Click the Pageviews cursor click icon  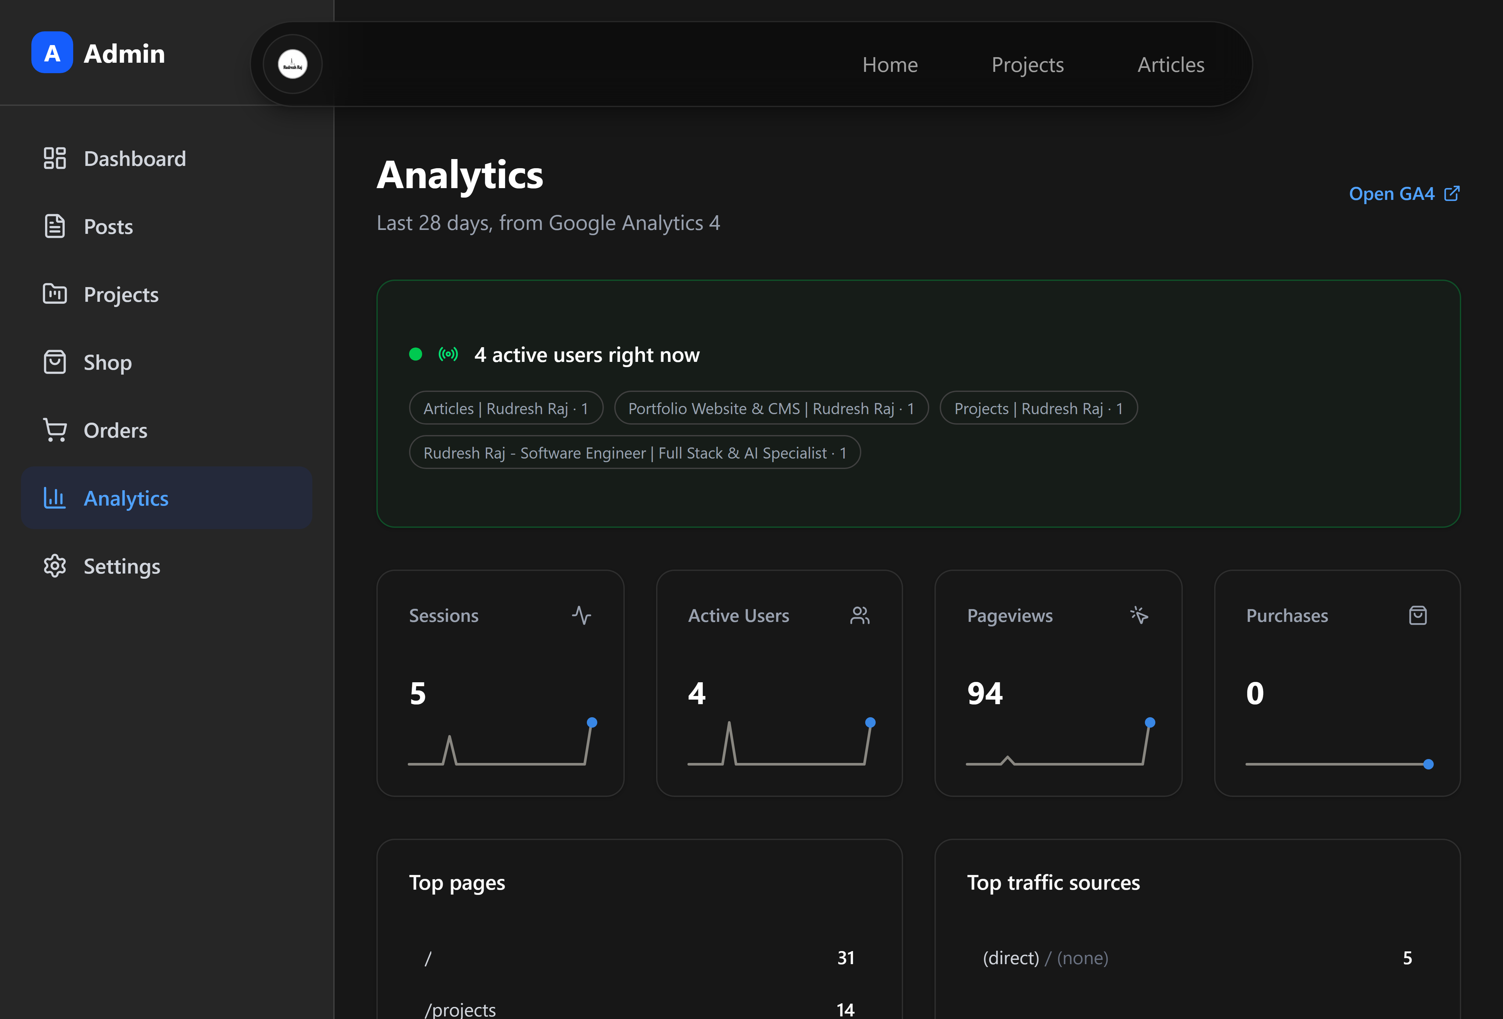pyautogui.click(x=1139, y=615)
